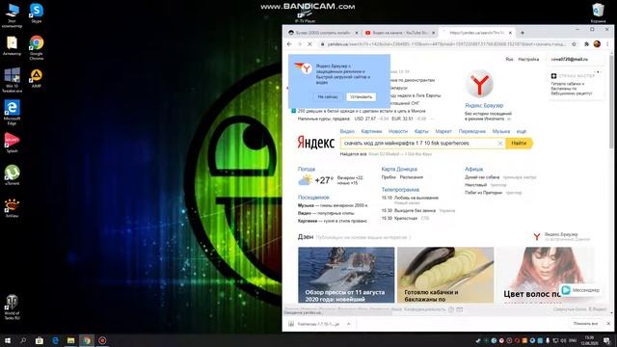Change language via Rus link
Image resolution: width=617 pixels, height=347 pixels.
tap(509, 60)
